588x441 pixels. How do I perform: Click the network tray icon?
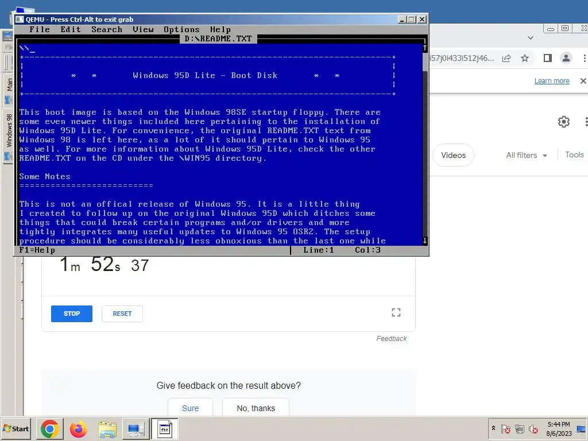(x=519, y=428)
